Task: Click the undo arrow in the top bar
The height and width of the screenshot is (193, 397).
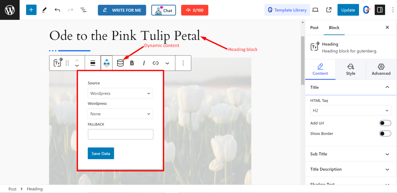Action: pyautogui.click(x=57, y=10)
